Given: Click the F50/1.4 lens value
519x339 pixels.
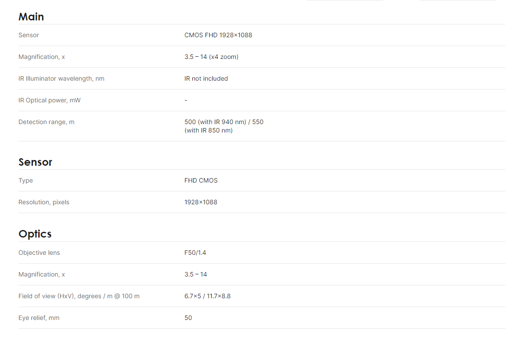Looking at the screenshot, I should [x=195, y=253].
